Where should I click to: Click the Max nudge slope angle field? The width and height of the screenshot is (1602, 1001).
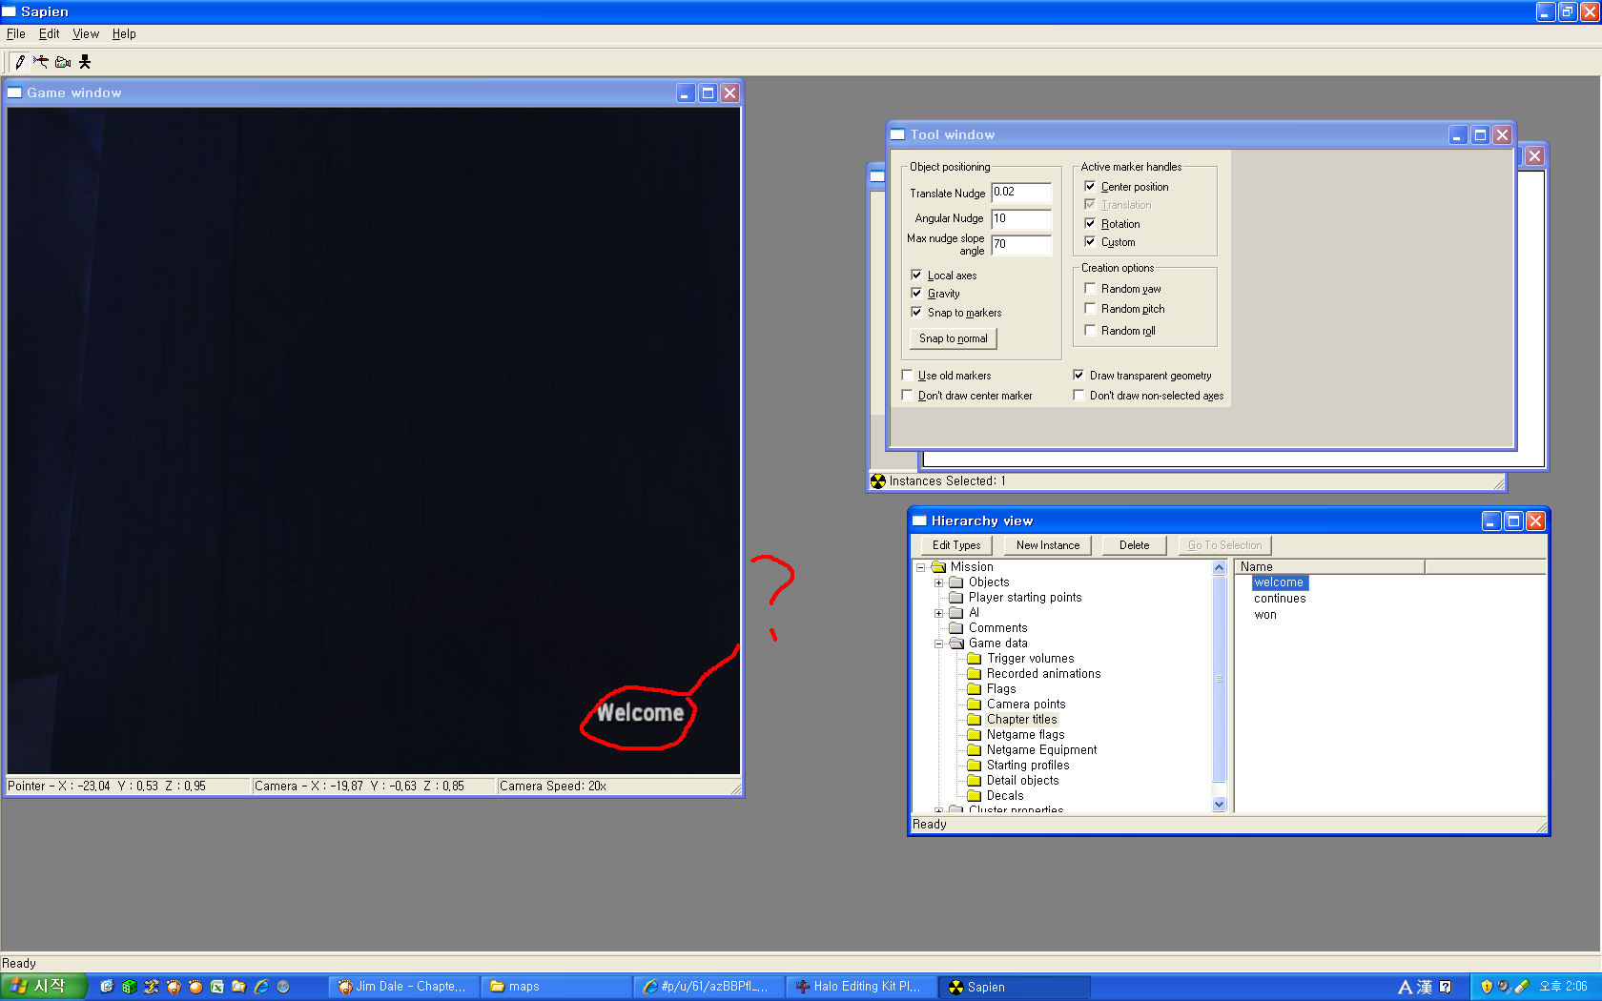tap(1021, 244)
